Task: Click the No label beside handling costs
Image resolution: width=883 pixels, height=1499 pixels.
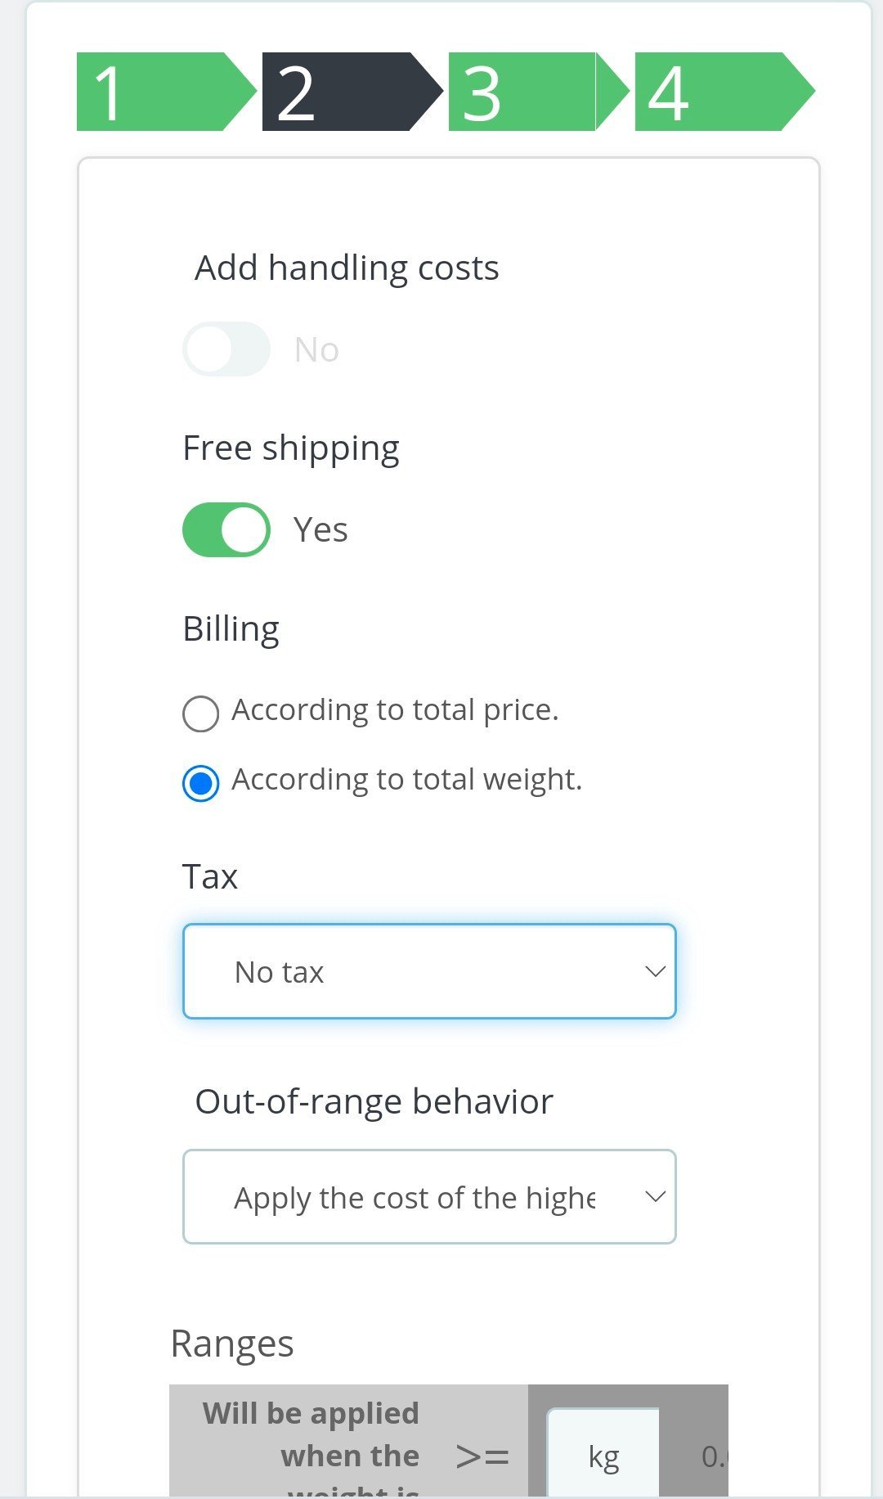Action: [x=316, y=350]
